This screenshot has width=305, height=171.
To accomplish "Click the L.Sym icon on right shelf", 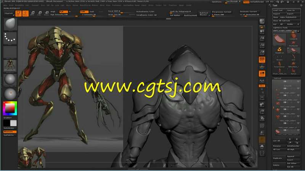I will pos(262,81).
